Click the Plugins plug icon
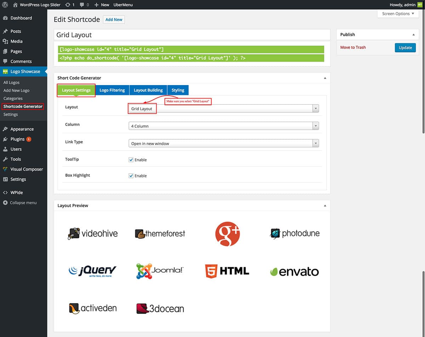Image resolution: width=425 pixels, height=337 pixels. click(x=5, y=139)
